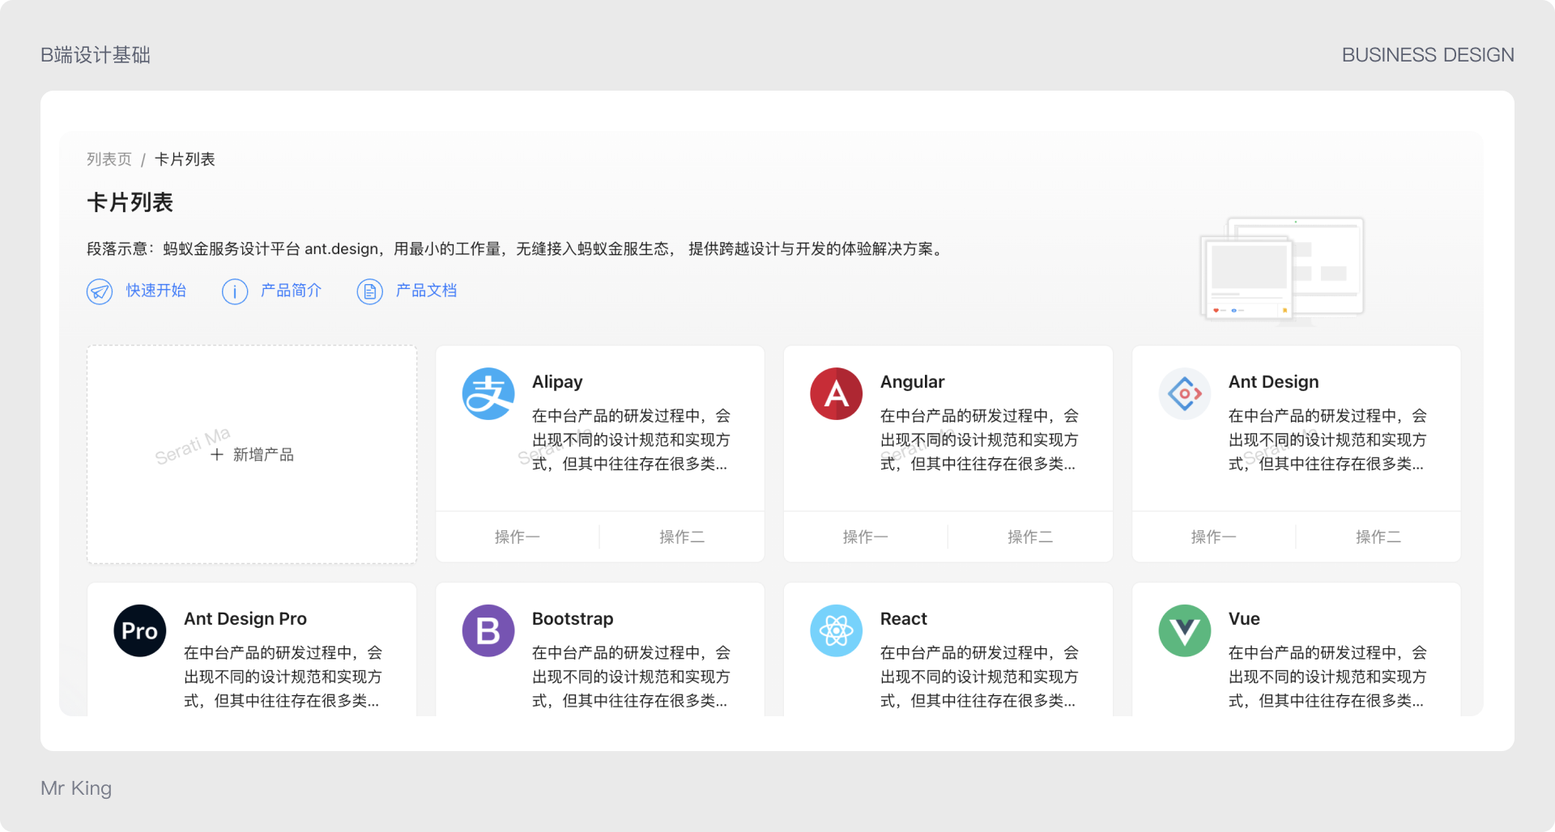Select the Angular logo icon
This screenshot has height=832, width=1555.
click(836, 394)
